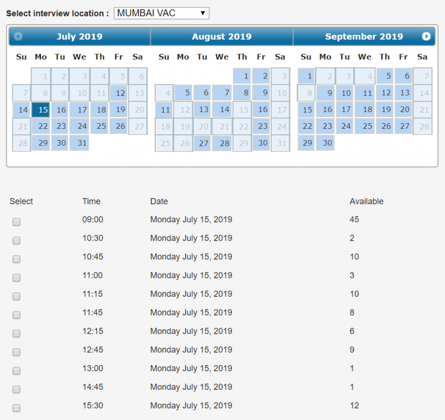Pick July 26 date cell
The image size is (445, 420).
(x=119, y=127)
